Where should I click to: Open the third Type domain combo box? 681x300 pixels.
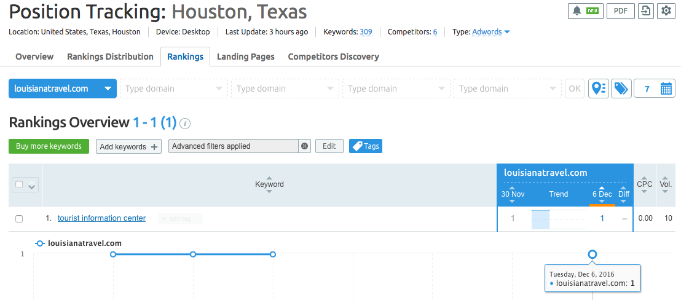396,89
